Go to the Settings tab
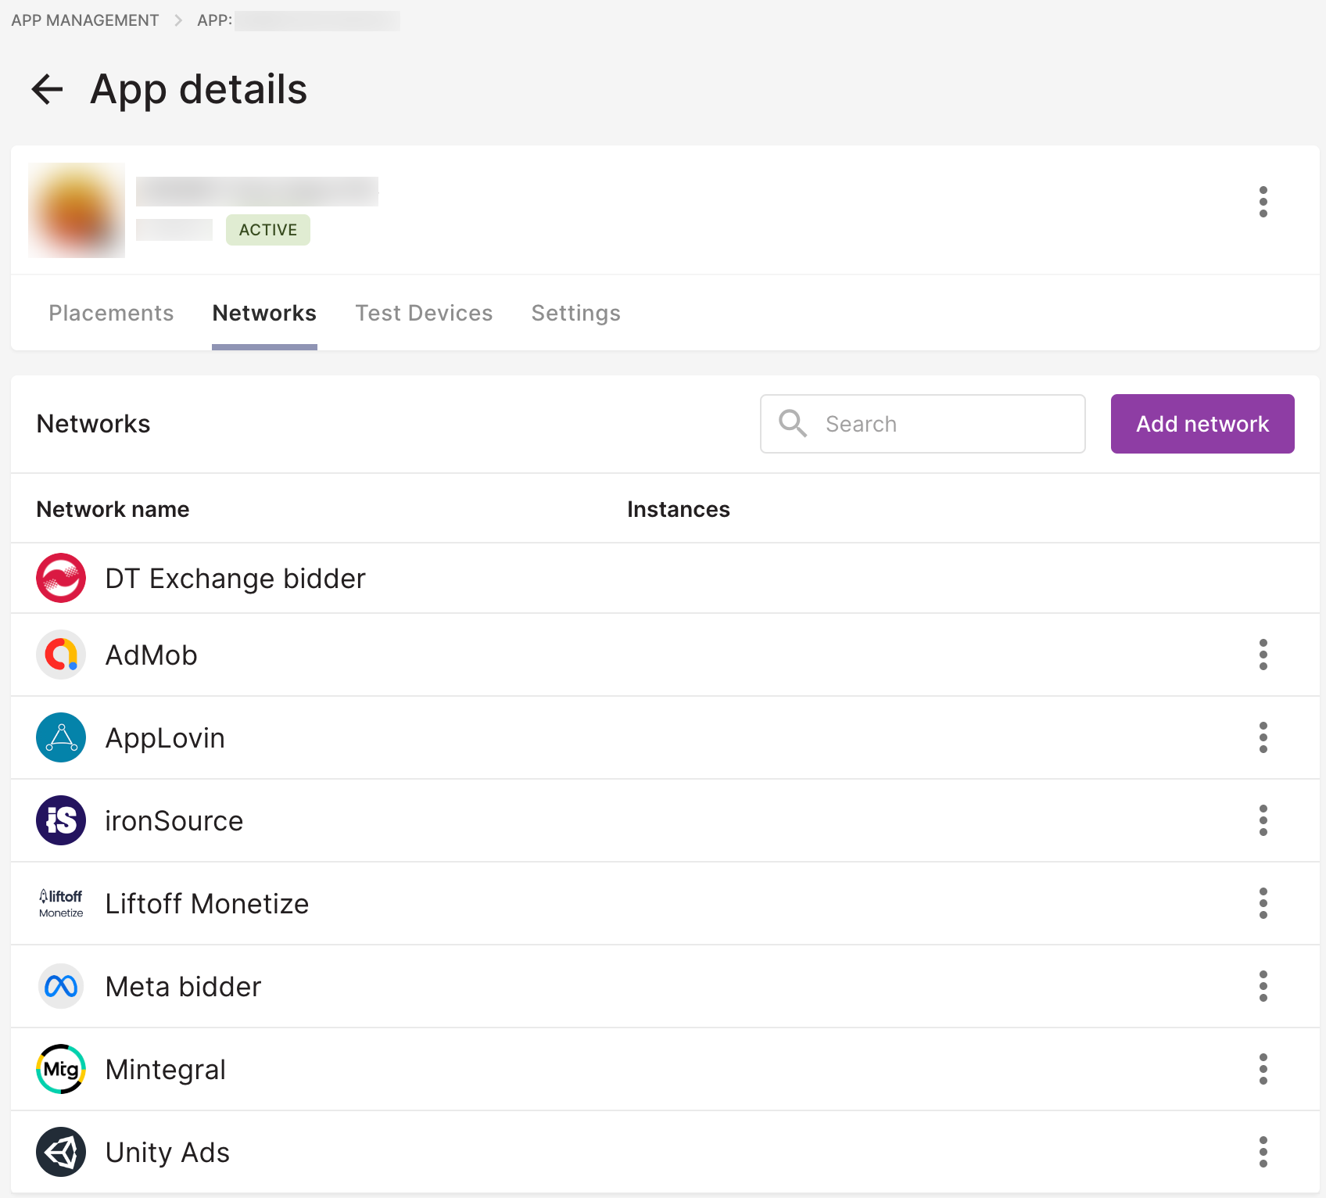Viewport: 1326px width, 1198px height. pos(575,313)
